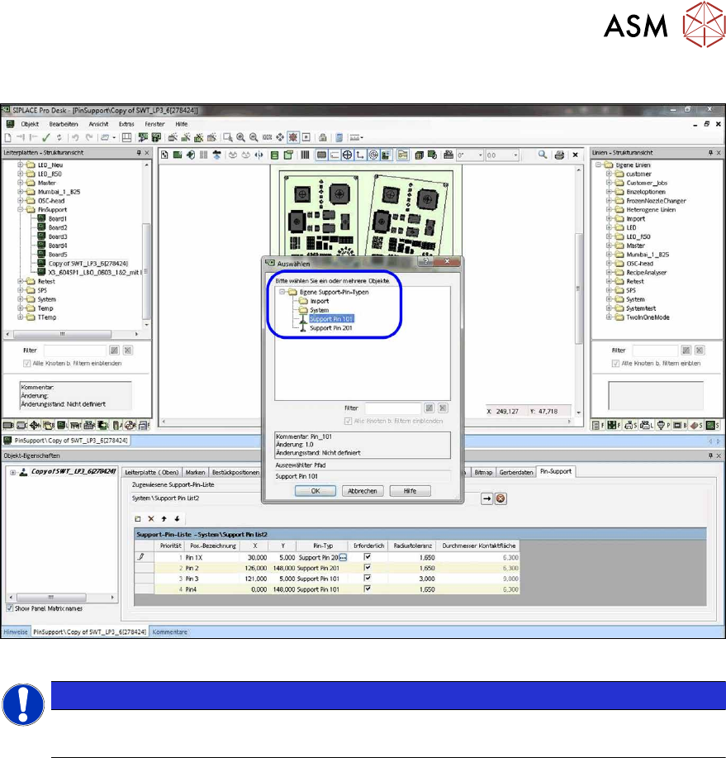Click the search magnifier in board view toolbar
The image size is (726, 758).
[x=543, y=155]
